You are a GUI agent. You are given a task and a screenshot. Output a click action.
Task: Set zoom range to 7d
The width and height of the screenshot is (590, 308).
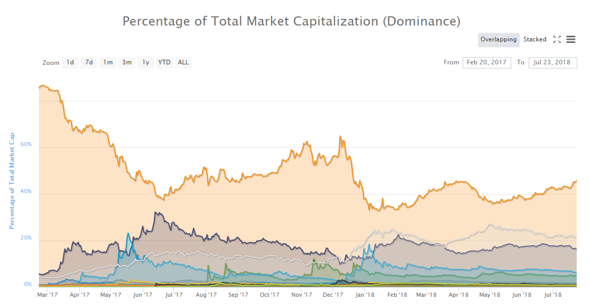click(89, 62)
